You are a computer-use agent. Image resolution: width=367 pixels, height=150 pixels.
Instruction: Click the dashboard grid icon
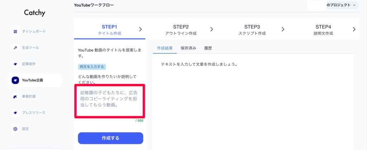(x=15, y=32)
